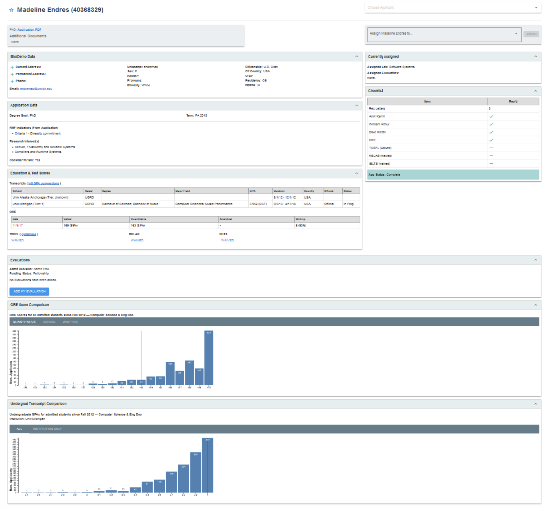The width and height of the screenshot is (545, 508).
Task: Open Assign Madeline Endres to dropdown
Action: point(444,34)
